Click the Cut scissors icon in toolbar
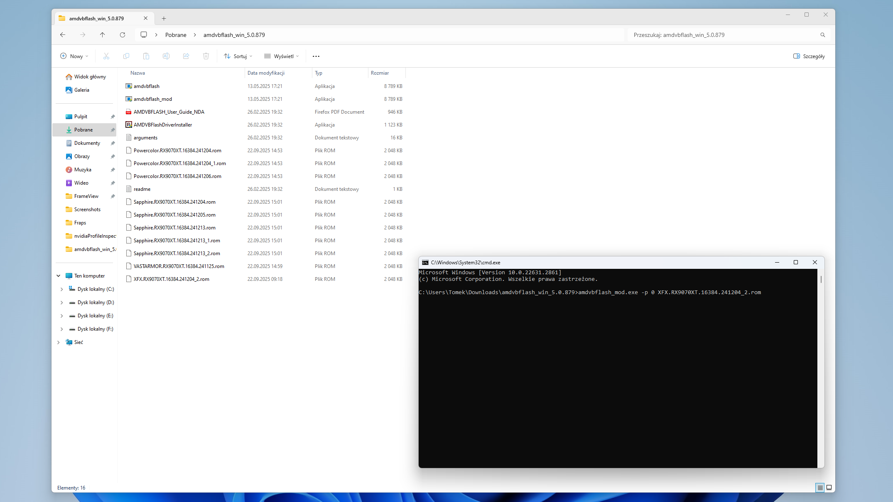This screenshot has height=502, width=893. 106,56
